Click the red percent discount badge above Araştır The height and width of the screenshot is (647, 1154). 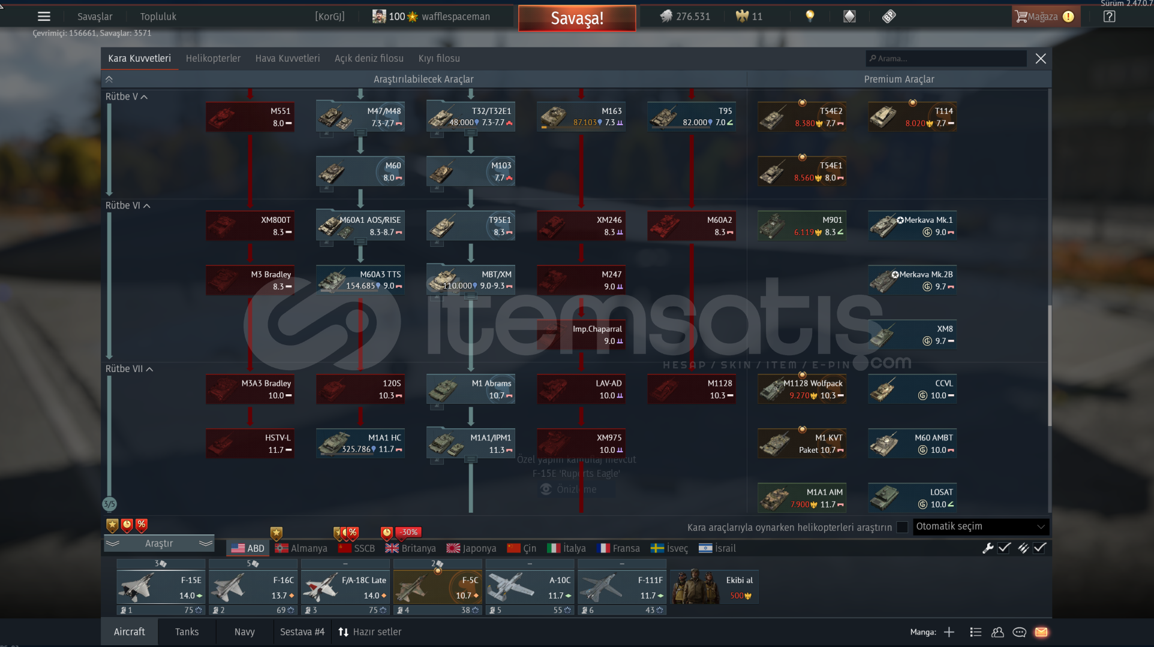pyautogui.click(x=142, y=525)
